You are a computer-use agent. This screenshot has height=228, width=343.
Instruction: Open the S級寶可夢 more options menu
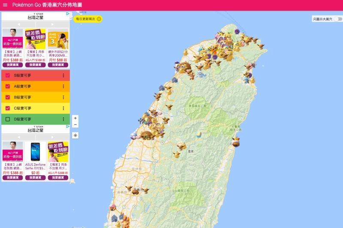pyautogui.click(x=63, y=75)
